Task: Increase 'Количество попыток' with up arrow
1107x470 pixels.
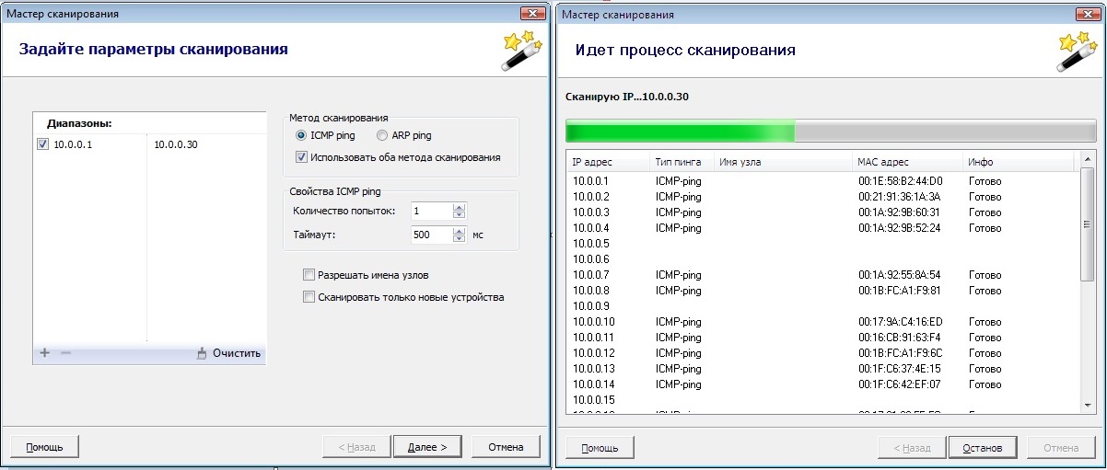Action: click(x=460, y=207)
